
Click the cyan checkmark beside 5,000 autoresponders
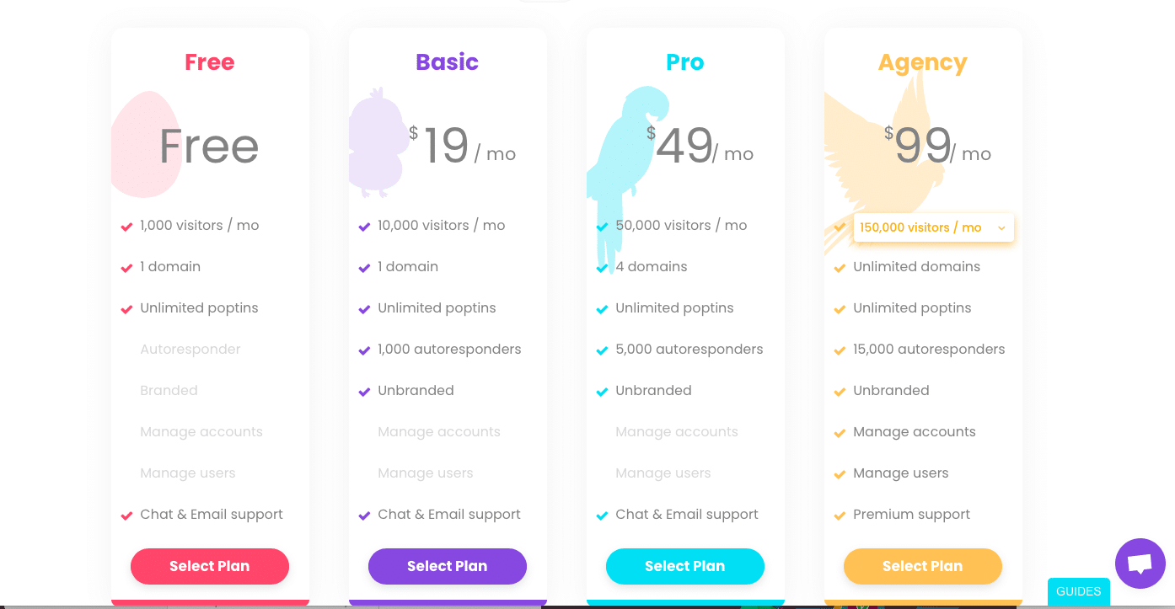pos(602,350)
